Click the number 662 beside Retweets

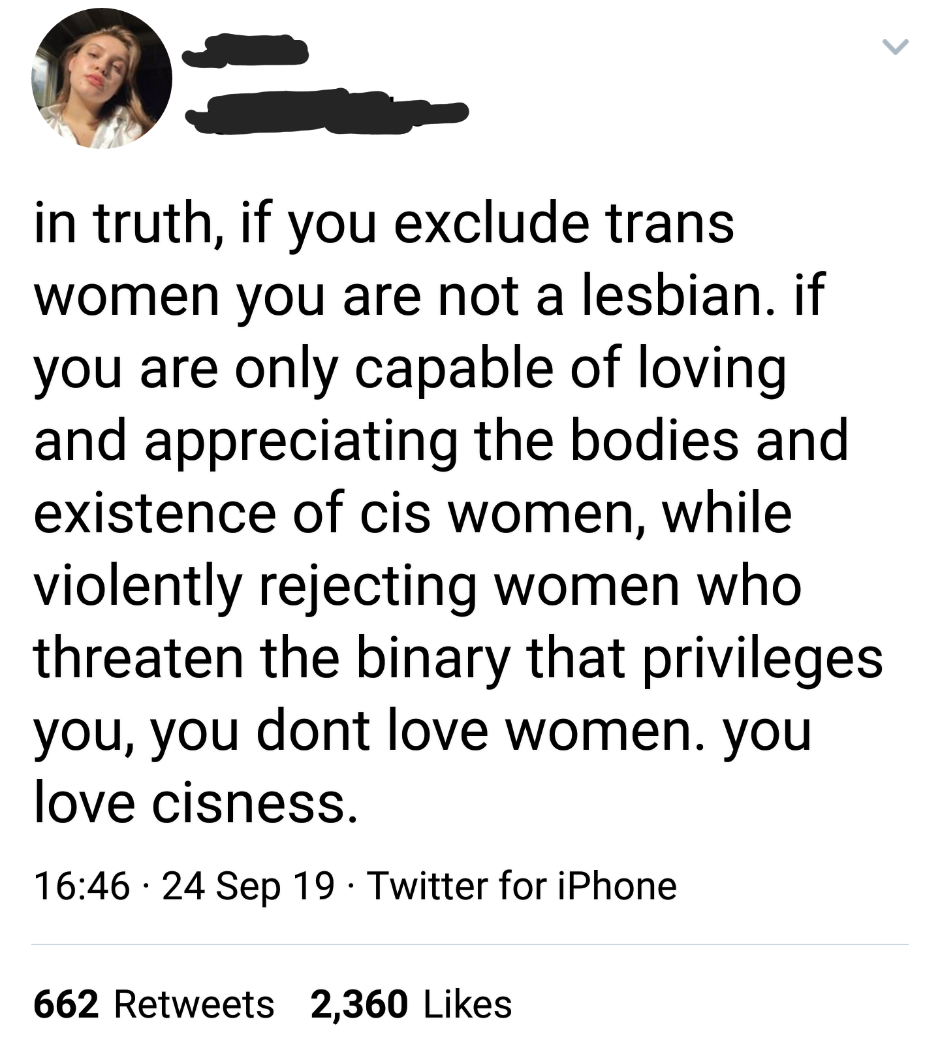(66, 1004)
